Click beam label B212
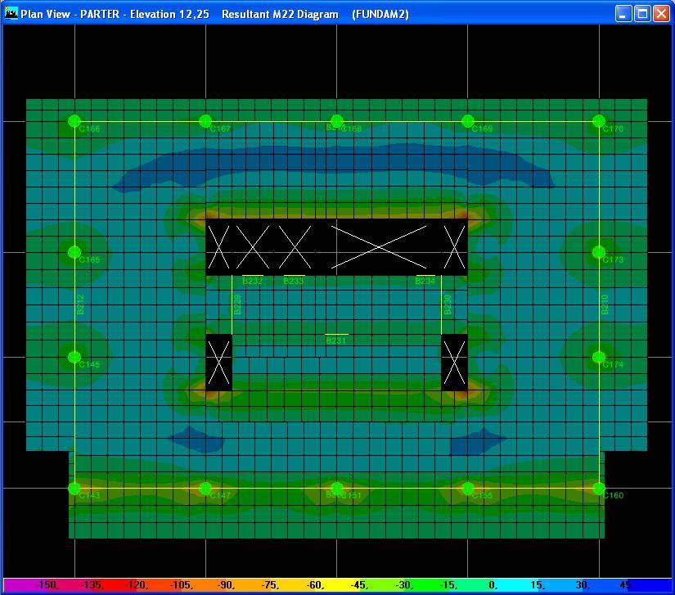Image resolution: width=675 pixels, height=595 pixels. (x=80, y=304)
